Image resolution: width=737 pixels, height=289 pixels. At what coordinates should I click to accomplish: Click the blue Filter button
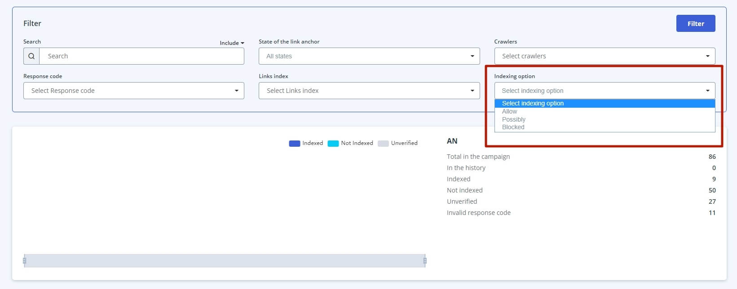pos(696,24)
